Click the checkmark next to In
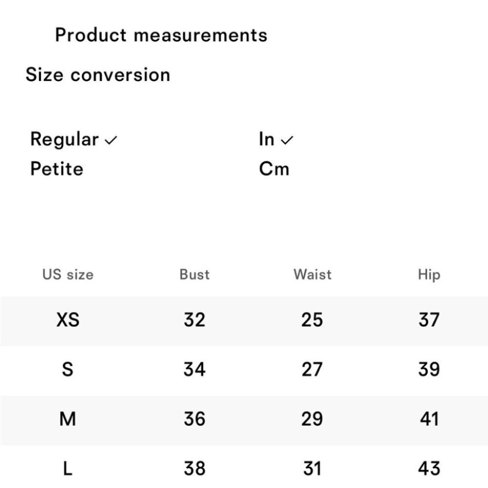488x488 pixels. pyautogui.click(x=287, y=141)
